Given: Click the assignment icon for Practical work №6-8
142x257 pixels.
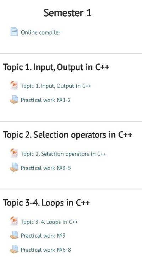Looking at the screenshot, I should tap(14, 249).
